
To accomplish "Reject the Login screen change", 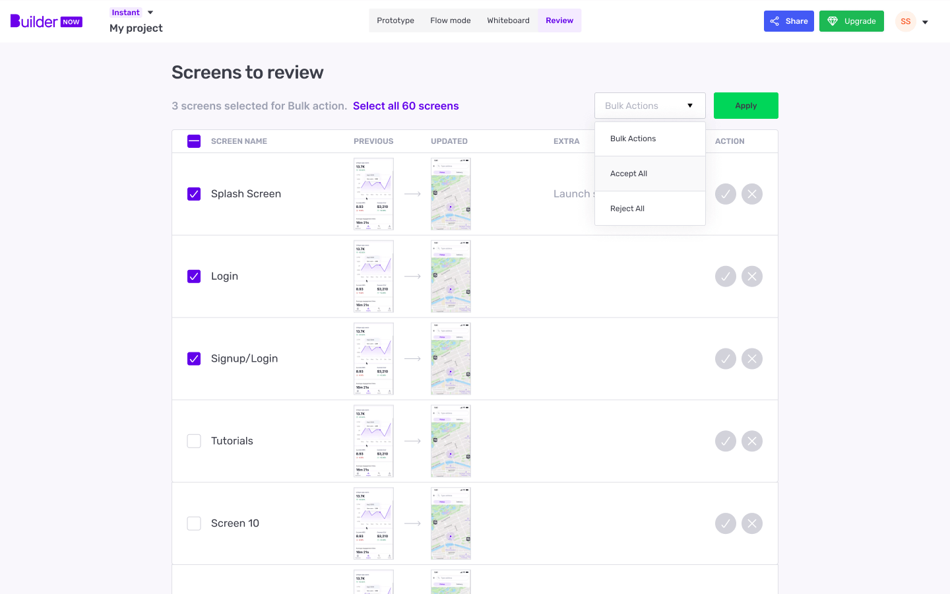I will [751, 277].
